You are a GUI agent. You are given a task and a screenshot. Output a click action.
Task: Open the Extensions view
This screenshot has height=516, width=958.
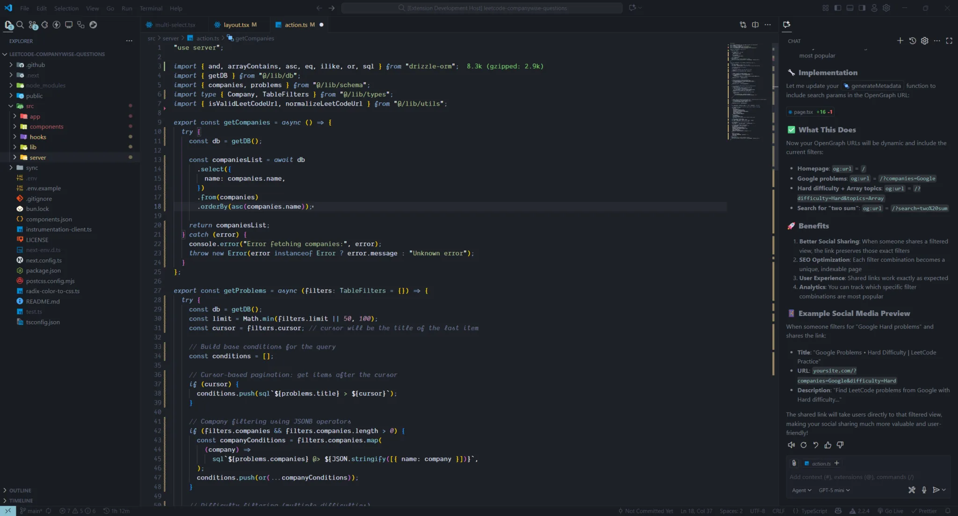pyautogui.click(x=45, y=25)
